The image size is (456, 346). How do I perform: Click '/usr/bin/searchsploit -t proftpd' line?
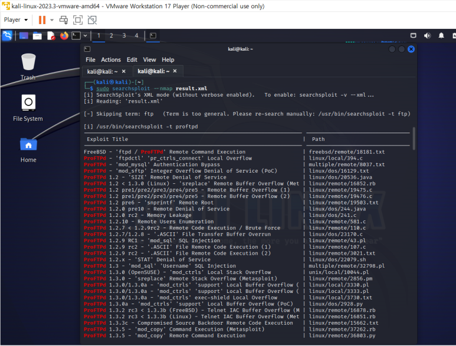pyautogui.click(x=141, y=127)
